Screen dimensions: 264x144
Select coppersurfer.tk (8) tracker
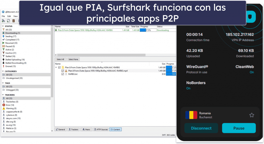14,112
